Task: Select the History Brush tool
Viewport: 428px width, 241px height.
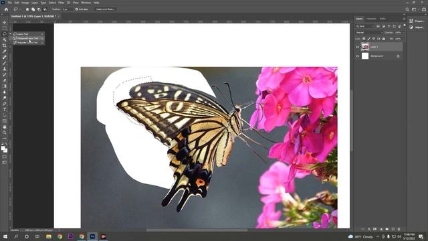Action: pos(5,74)
